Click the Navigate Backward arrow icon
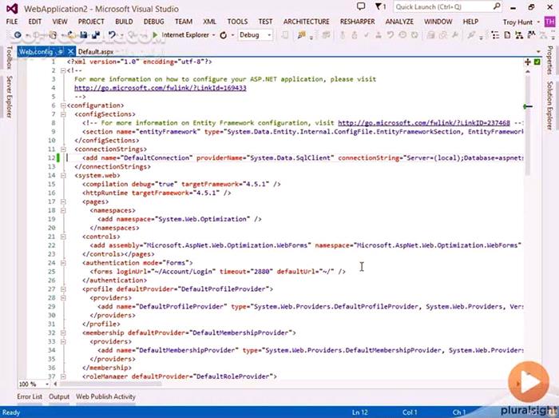This screenshot has width=559, height=418. [x=17, y=35]
